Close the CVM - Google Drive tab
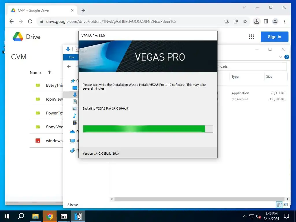 [72, 10]
